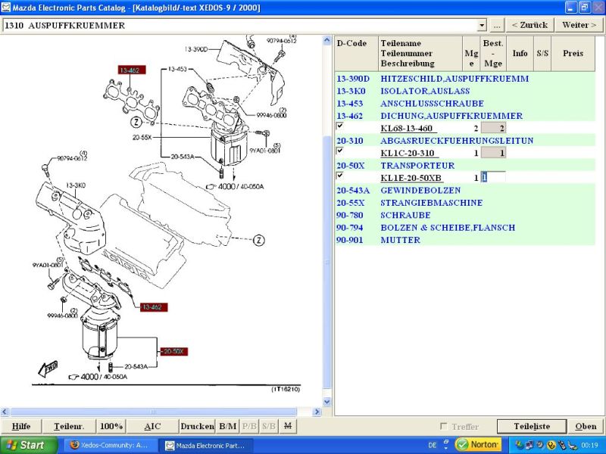The width and height of the screenshot is (606, 454).
Task: Go to next page with Weiter
Action: click(579, 25)
